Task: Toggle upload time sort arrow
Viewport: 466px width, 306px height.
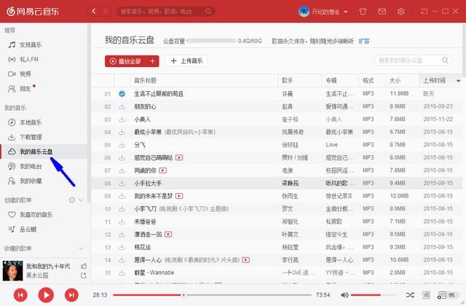Action: click(458, 81)
